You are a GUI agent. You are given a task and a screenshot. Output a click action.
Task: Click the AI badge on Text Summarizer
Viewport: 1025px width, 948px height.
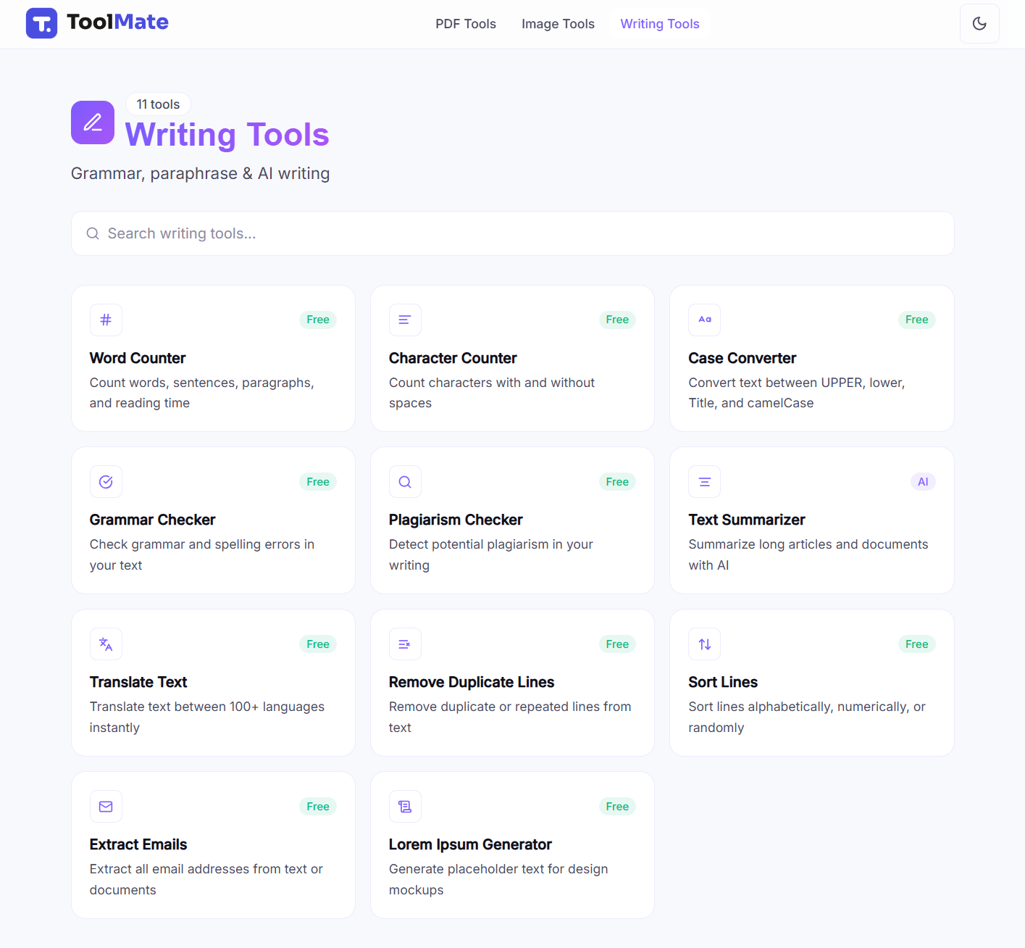pyautogui.click(x=923, y=482)
